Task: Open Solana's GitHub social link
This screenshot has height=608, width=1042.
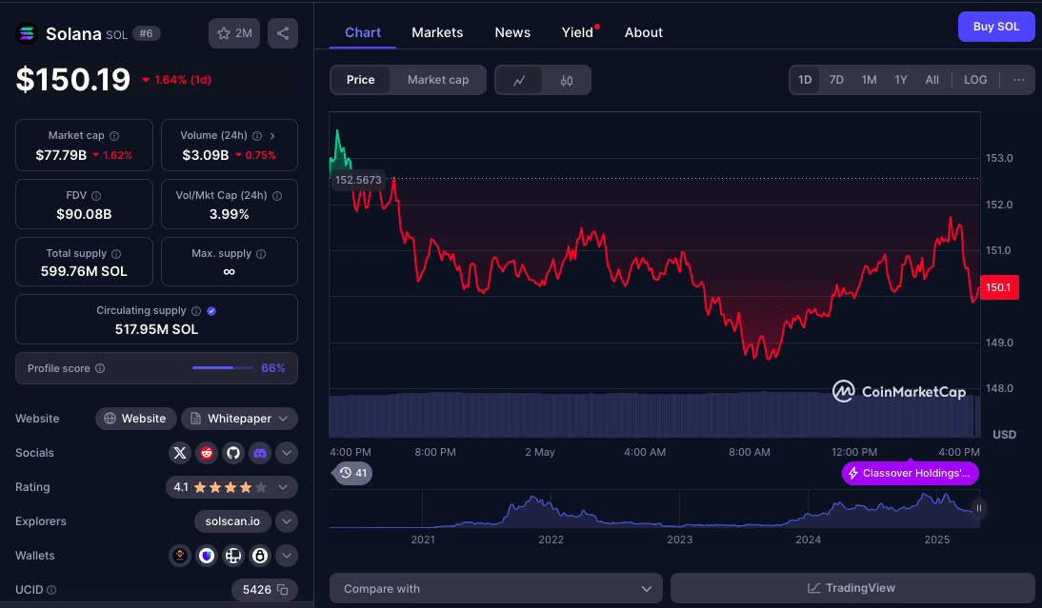Action: coord(233,453)
